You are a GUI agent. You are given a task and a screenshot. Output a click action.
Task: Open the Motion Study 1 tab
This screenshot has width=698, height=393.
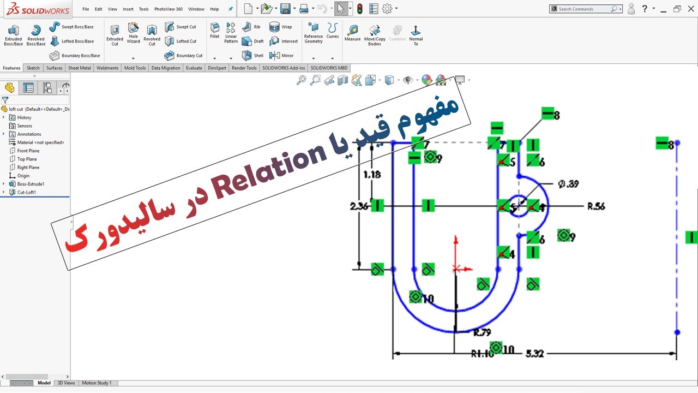97,383
